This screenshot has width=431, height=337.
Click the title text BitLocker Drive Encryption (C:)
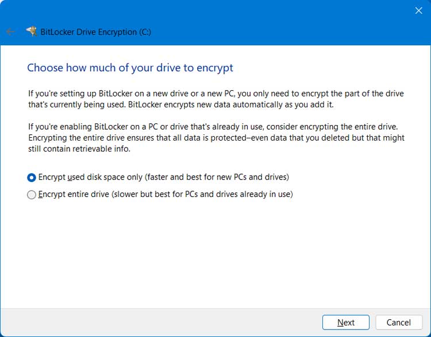click(95, 32)
